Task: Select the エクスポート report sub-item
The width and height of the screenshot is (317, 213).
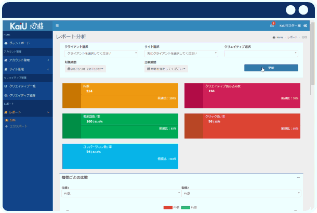Action: [17, 126]
